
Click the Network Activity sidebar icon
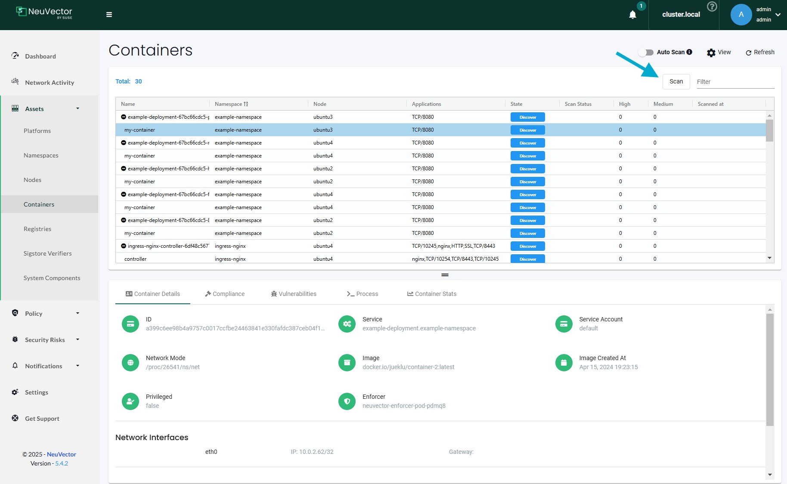[x=15, y=82]
